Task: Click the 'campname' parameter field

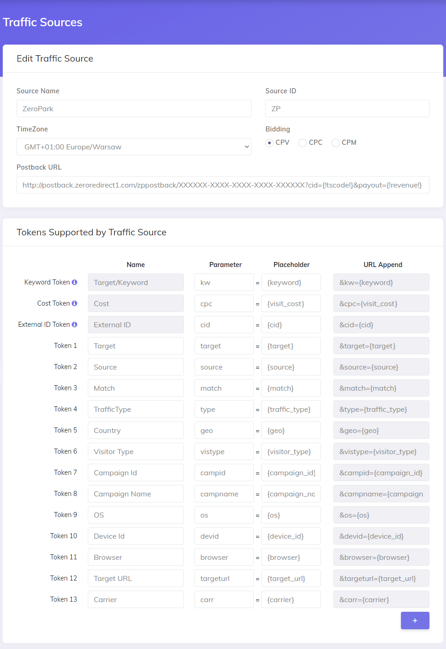Action: [x=224, y=494]
